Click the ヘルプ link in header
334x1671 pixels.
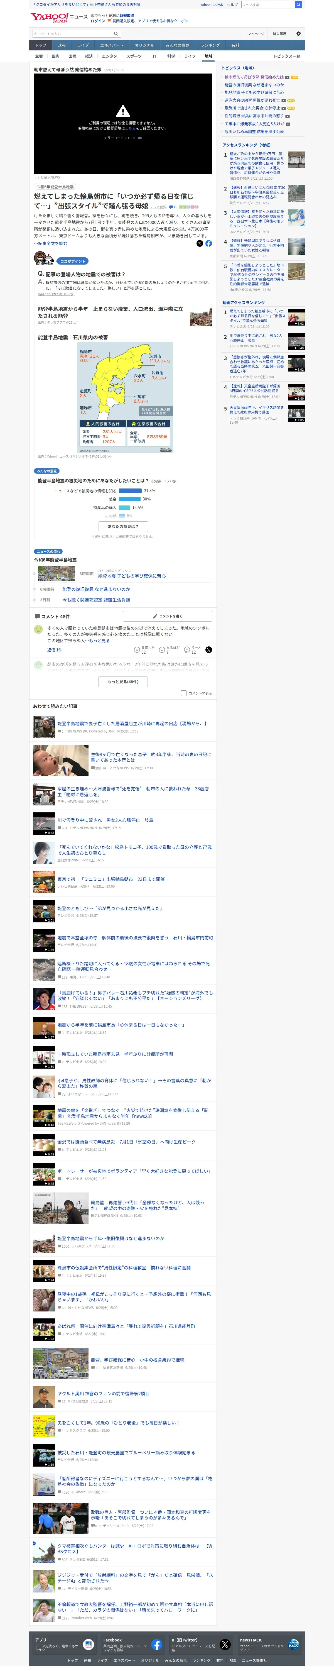pos(232,4)
